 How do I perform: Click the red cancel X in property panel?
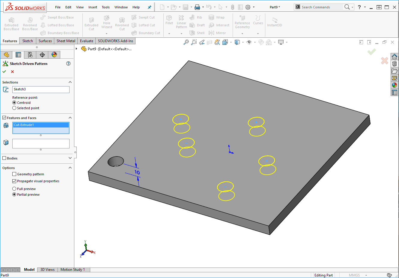12,72
